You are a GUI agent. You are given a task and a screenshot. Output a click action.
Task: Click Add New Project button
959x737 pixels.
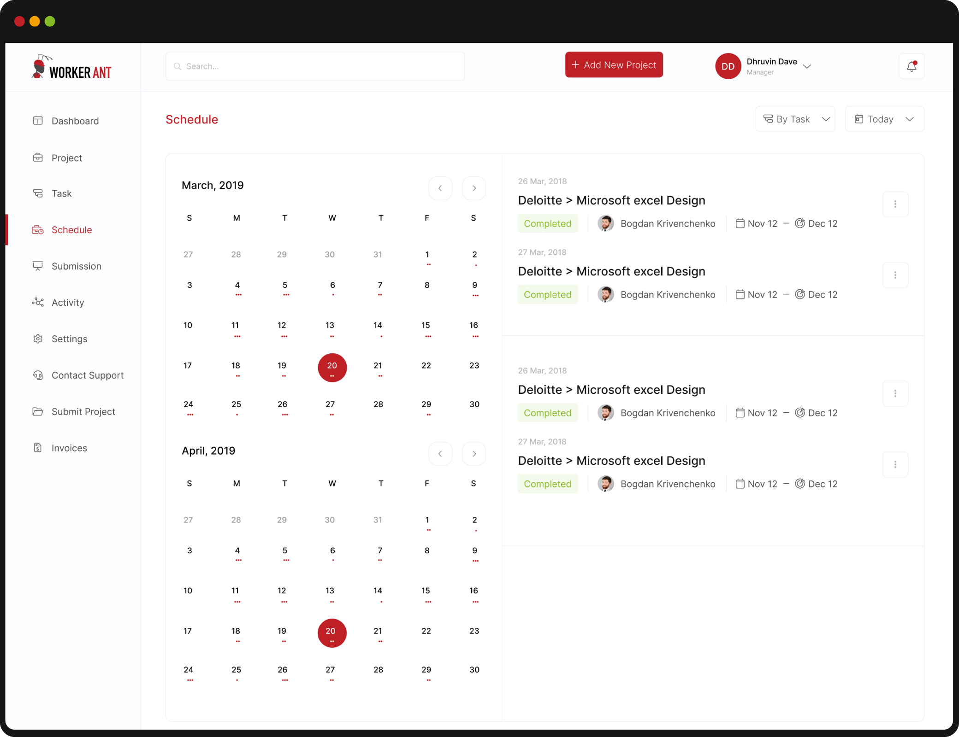click(614, 64)
